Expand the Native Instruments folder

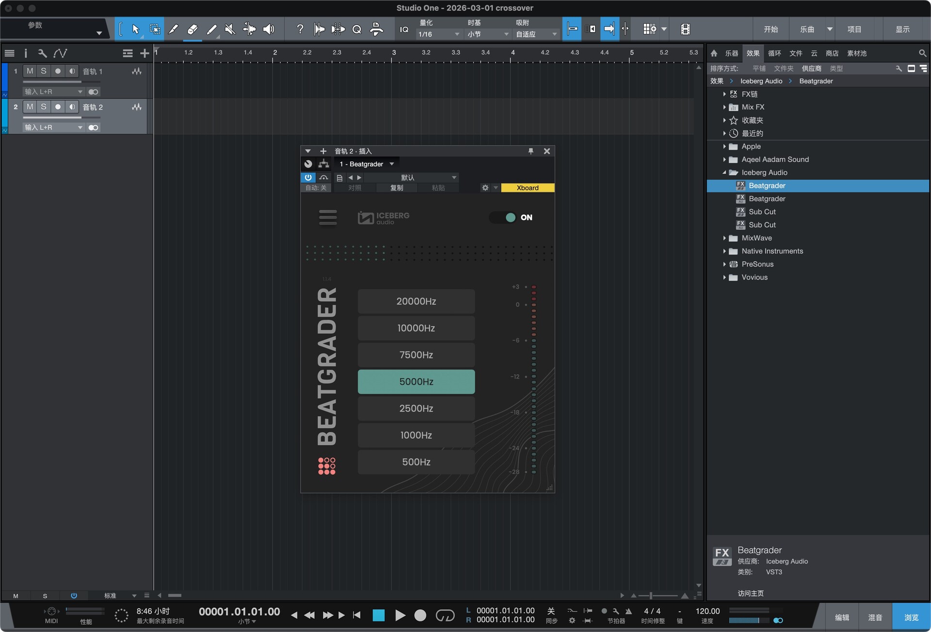click(x=724, y=251)
